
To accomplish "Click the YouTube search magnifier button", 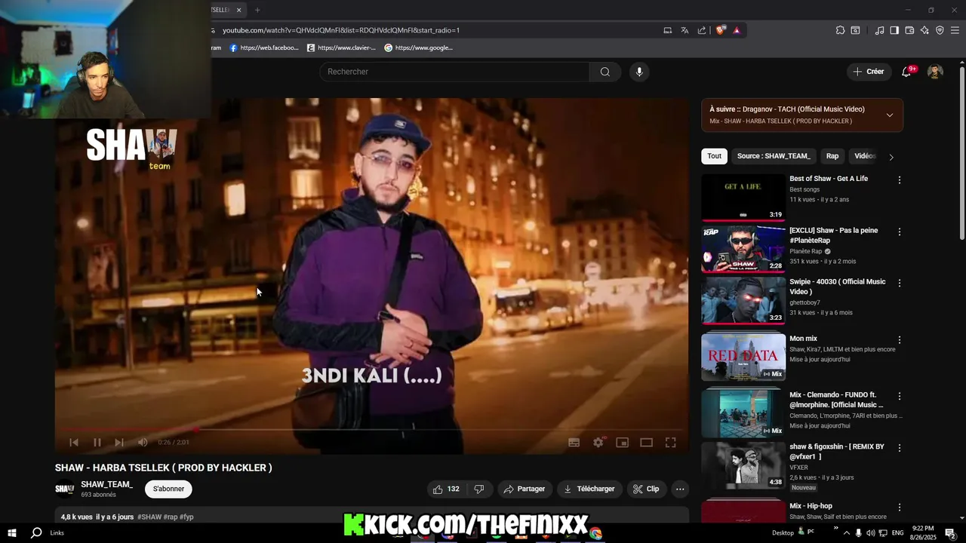I will coord(605,72).
